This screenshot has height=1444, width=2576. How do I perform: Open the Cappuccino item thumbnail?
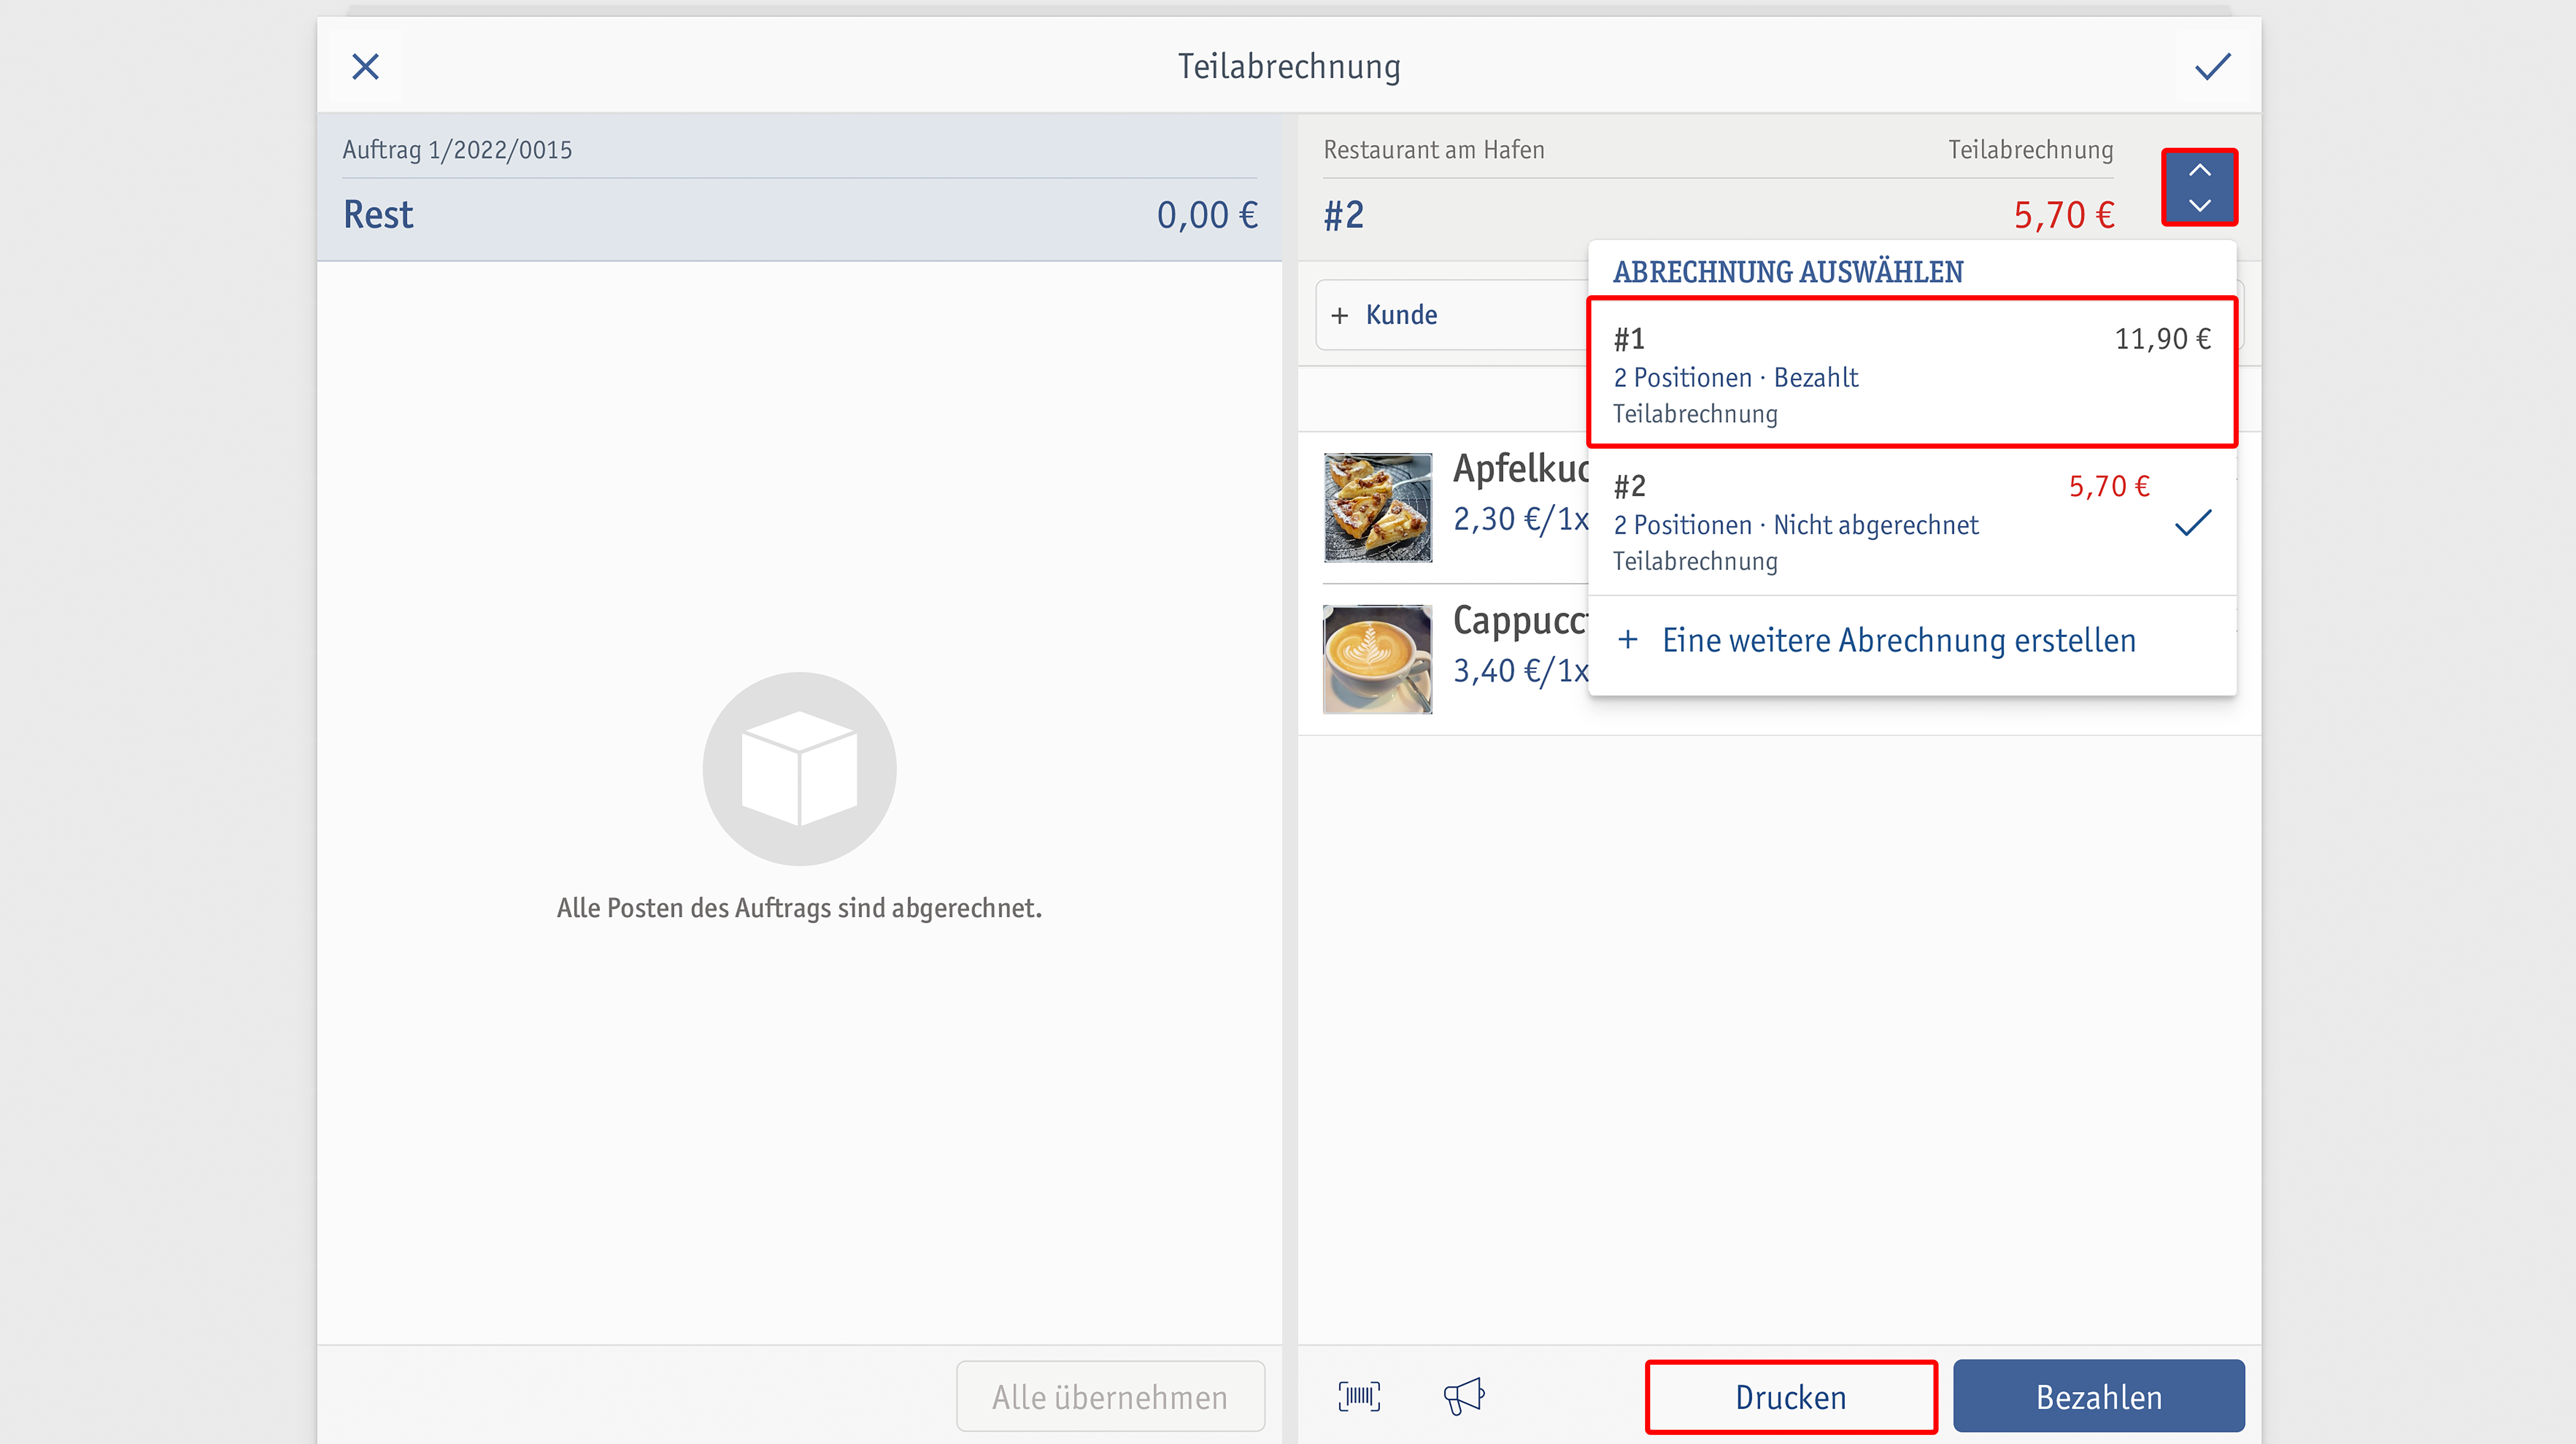pos(1377,659)
